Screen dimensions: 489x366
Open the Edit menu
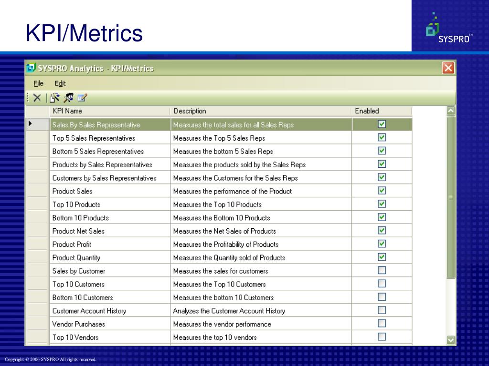[60, 83]
